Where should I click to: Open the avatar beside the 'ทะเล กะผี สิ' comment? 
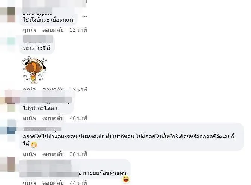coord(7,44)
